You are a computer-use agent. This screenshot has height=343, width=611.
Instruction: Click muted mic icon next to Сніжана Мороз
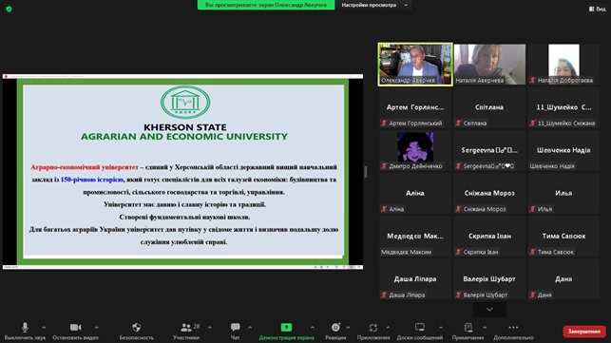459,209
